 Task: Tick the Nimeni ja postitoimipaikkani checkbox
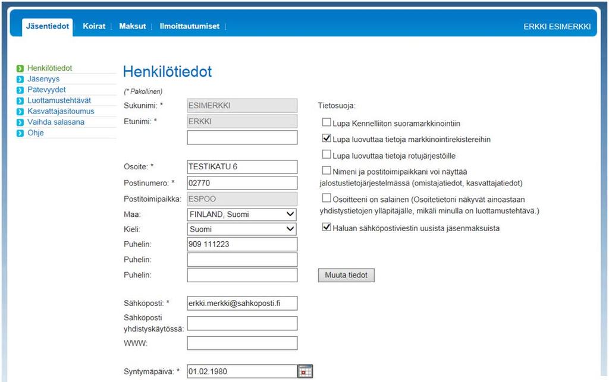(327, 171)
